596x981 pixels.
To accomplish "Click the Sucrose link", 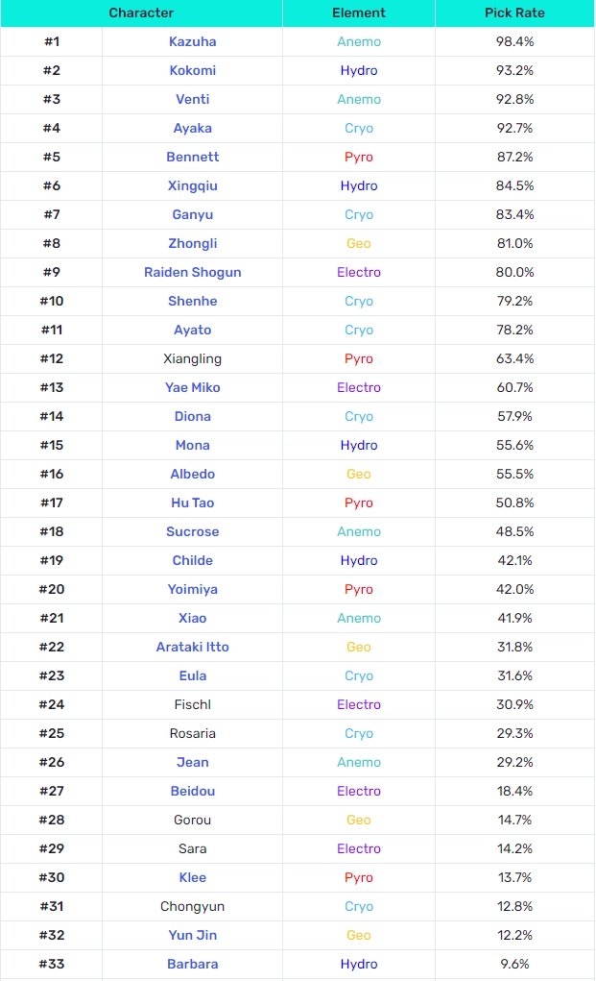I will click(192, 531).
